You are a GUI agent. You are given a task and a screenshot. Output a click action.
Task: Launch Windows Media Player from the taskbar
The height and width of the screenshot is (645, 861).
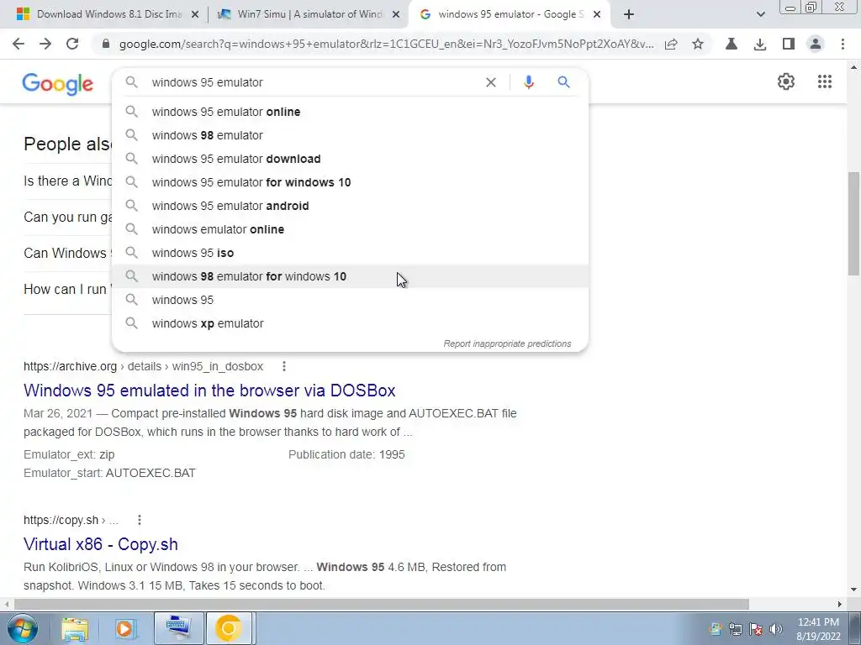pos(125,628)
